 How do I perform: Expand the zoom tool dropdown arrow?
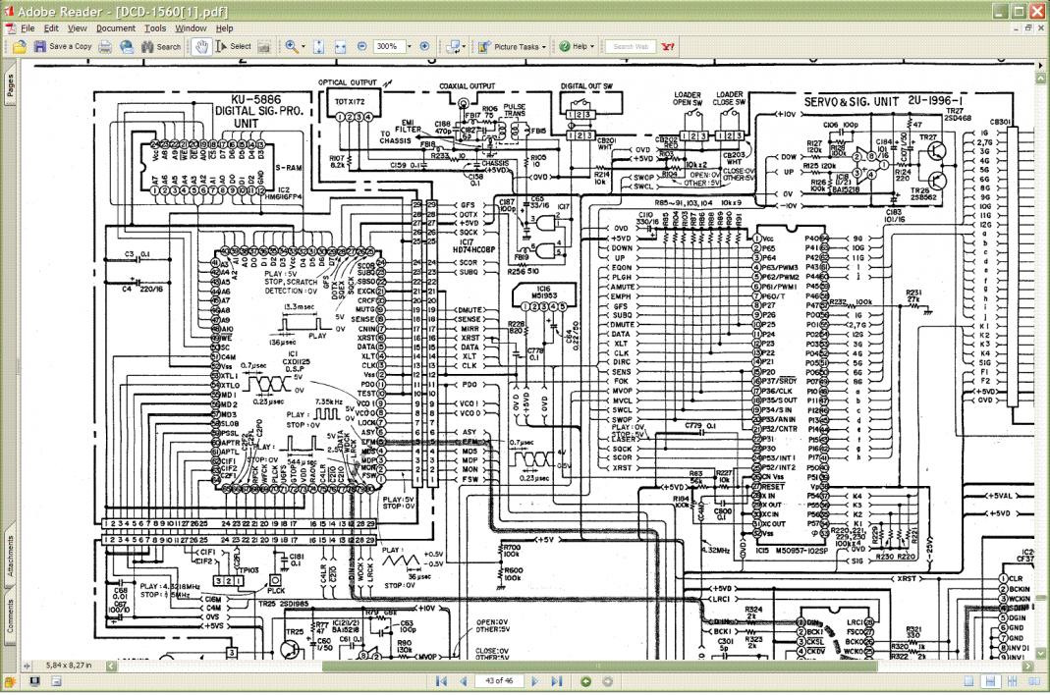tap(304, 47)
